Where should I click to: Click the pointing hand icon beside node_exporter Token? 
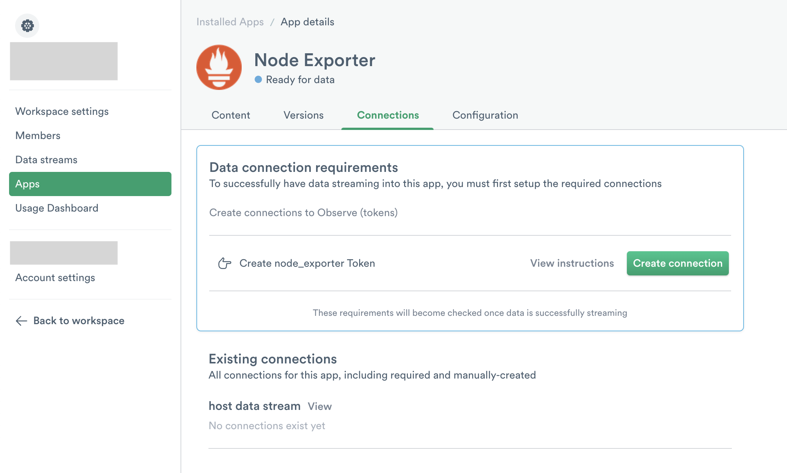pyautogui.click(x=225, y=263)
